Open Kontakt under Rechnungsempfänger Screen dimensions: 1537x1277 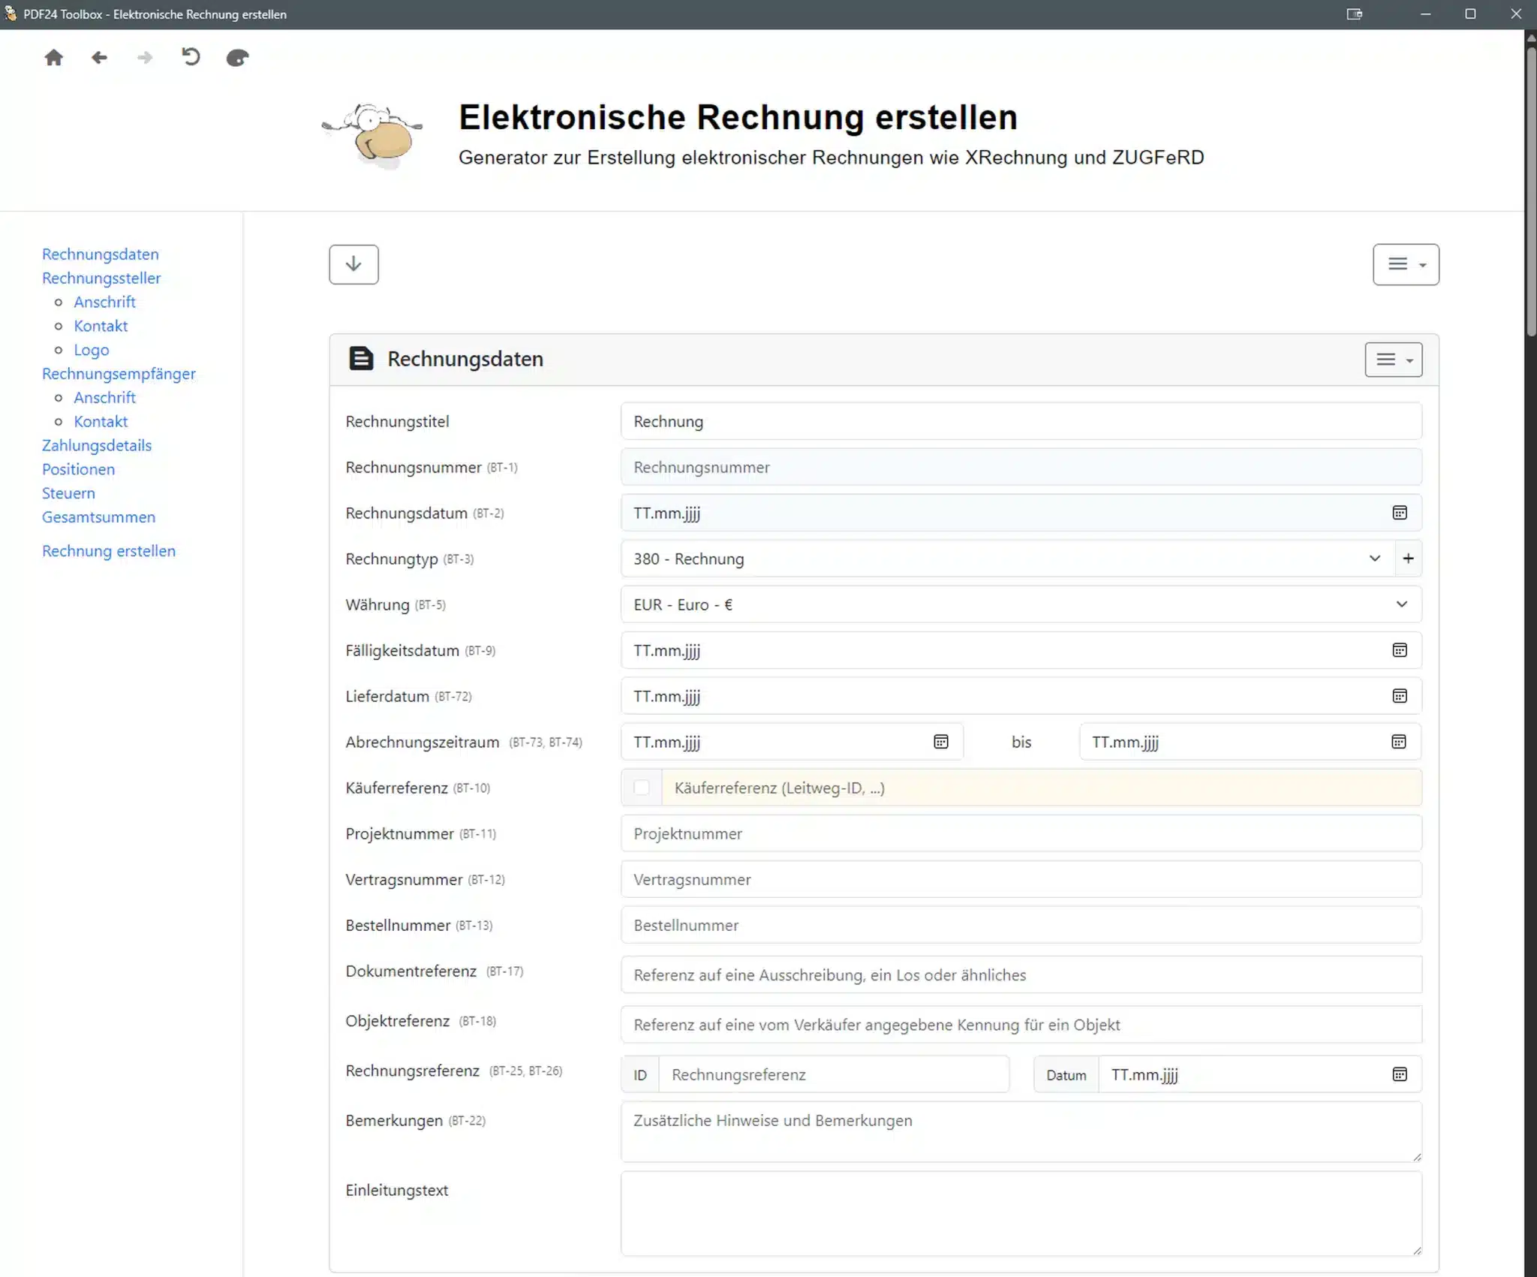[x=101, y=421]
